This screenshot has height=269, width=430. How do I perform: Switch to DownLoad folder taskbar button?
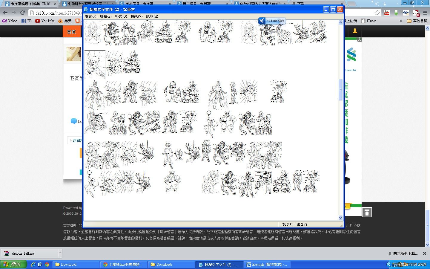coord(76,265)
